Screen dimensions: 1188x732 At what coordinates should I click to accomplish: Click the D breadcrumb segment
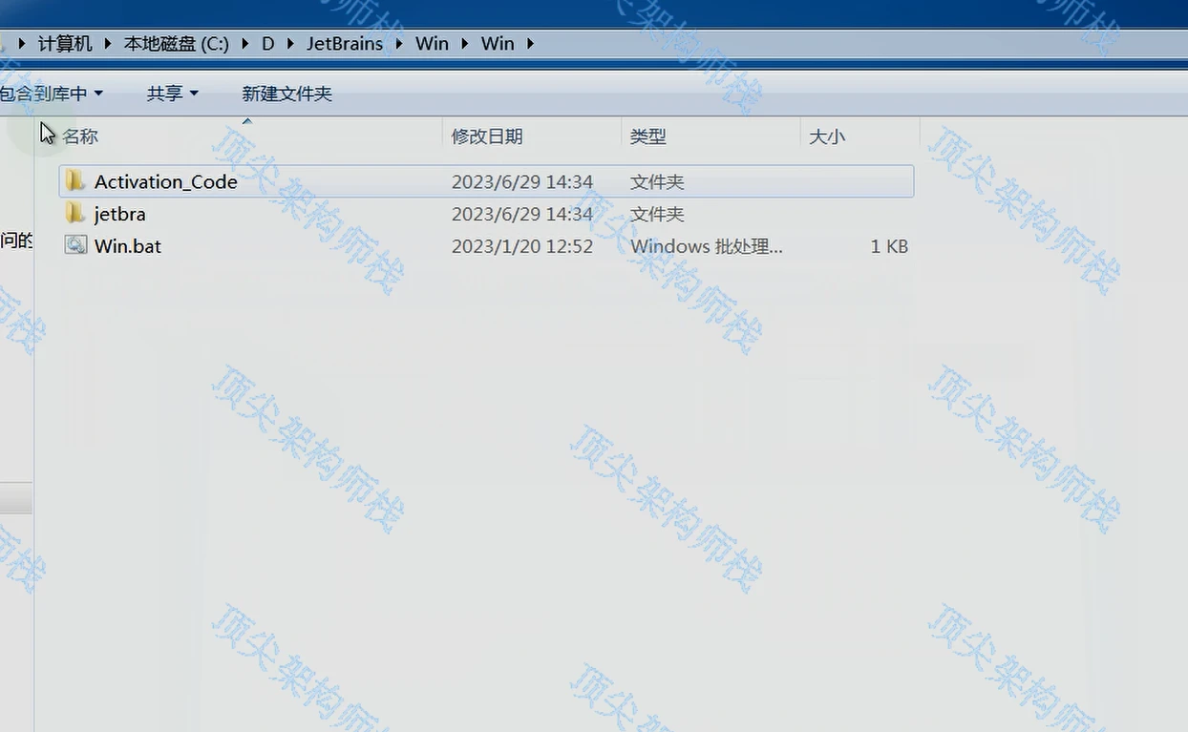(267, 43)
